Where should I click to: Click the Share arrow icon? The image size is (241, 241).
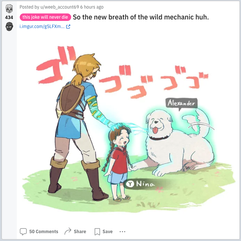pos(68,231)
